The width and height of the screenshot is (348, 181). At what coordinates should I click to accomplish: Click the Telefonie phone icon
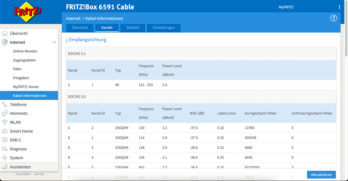click(x=5, y=104)
